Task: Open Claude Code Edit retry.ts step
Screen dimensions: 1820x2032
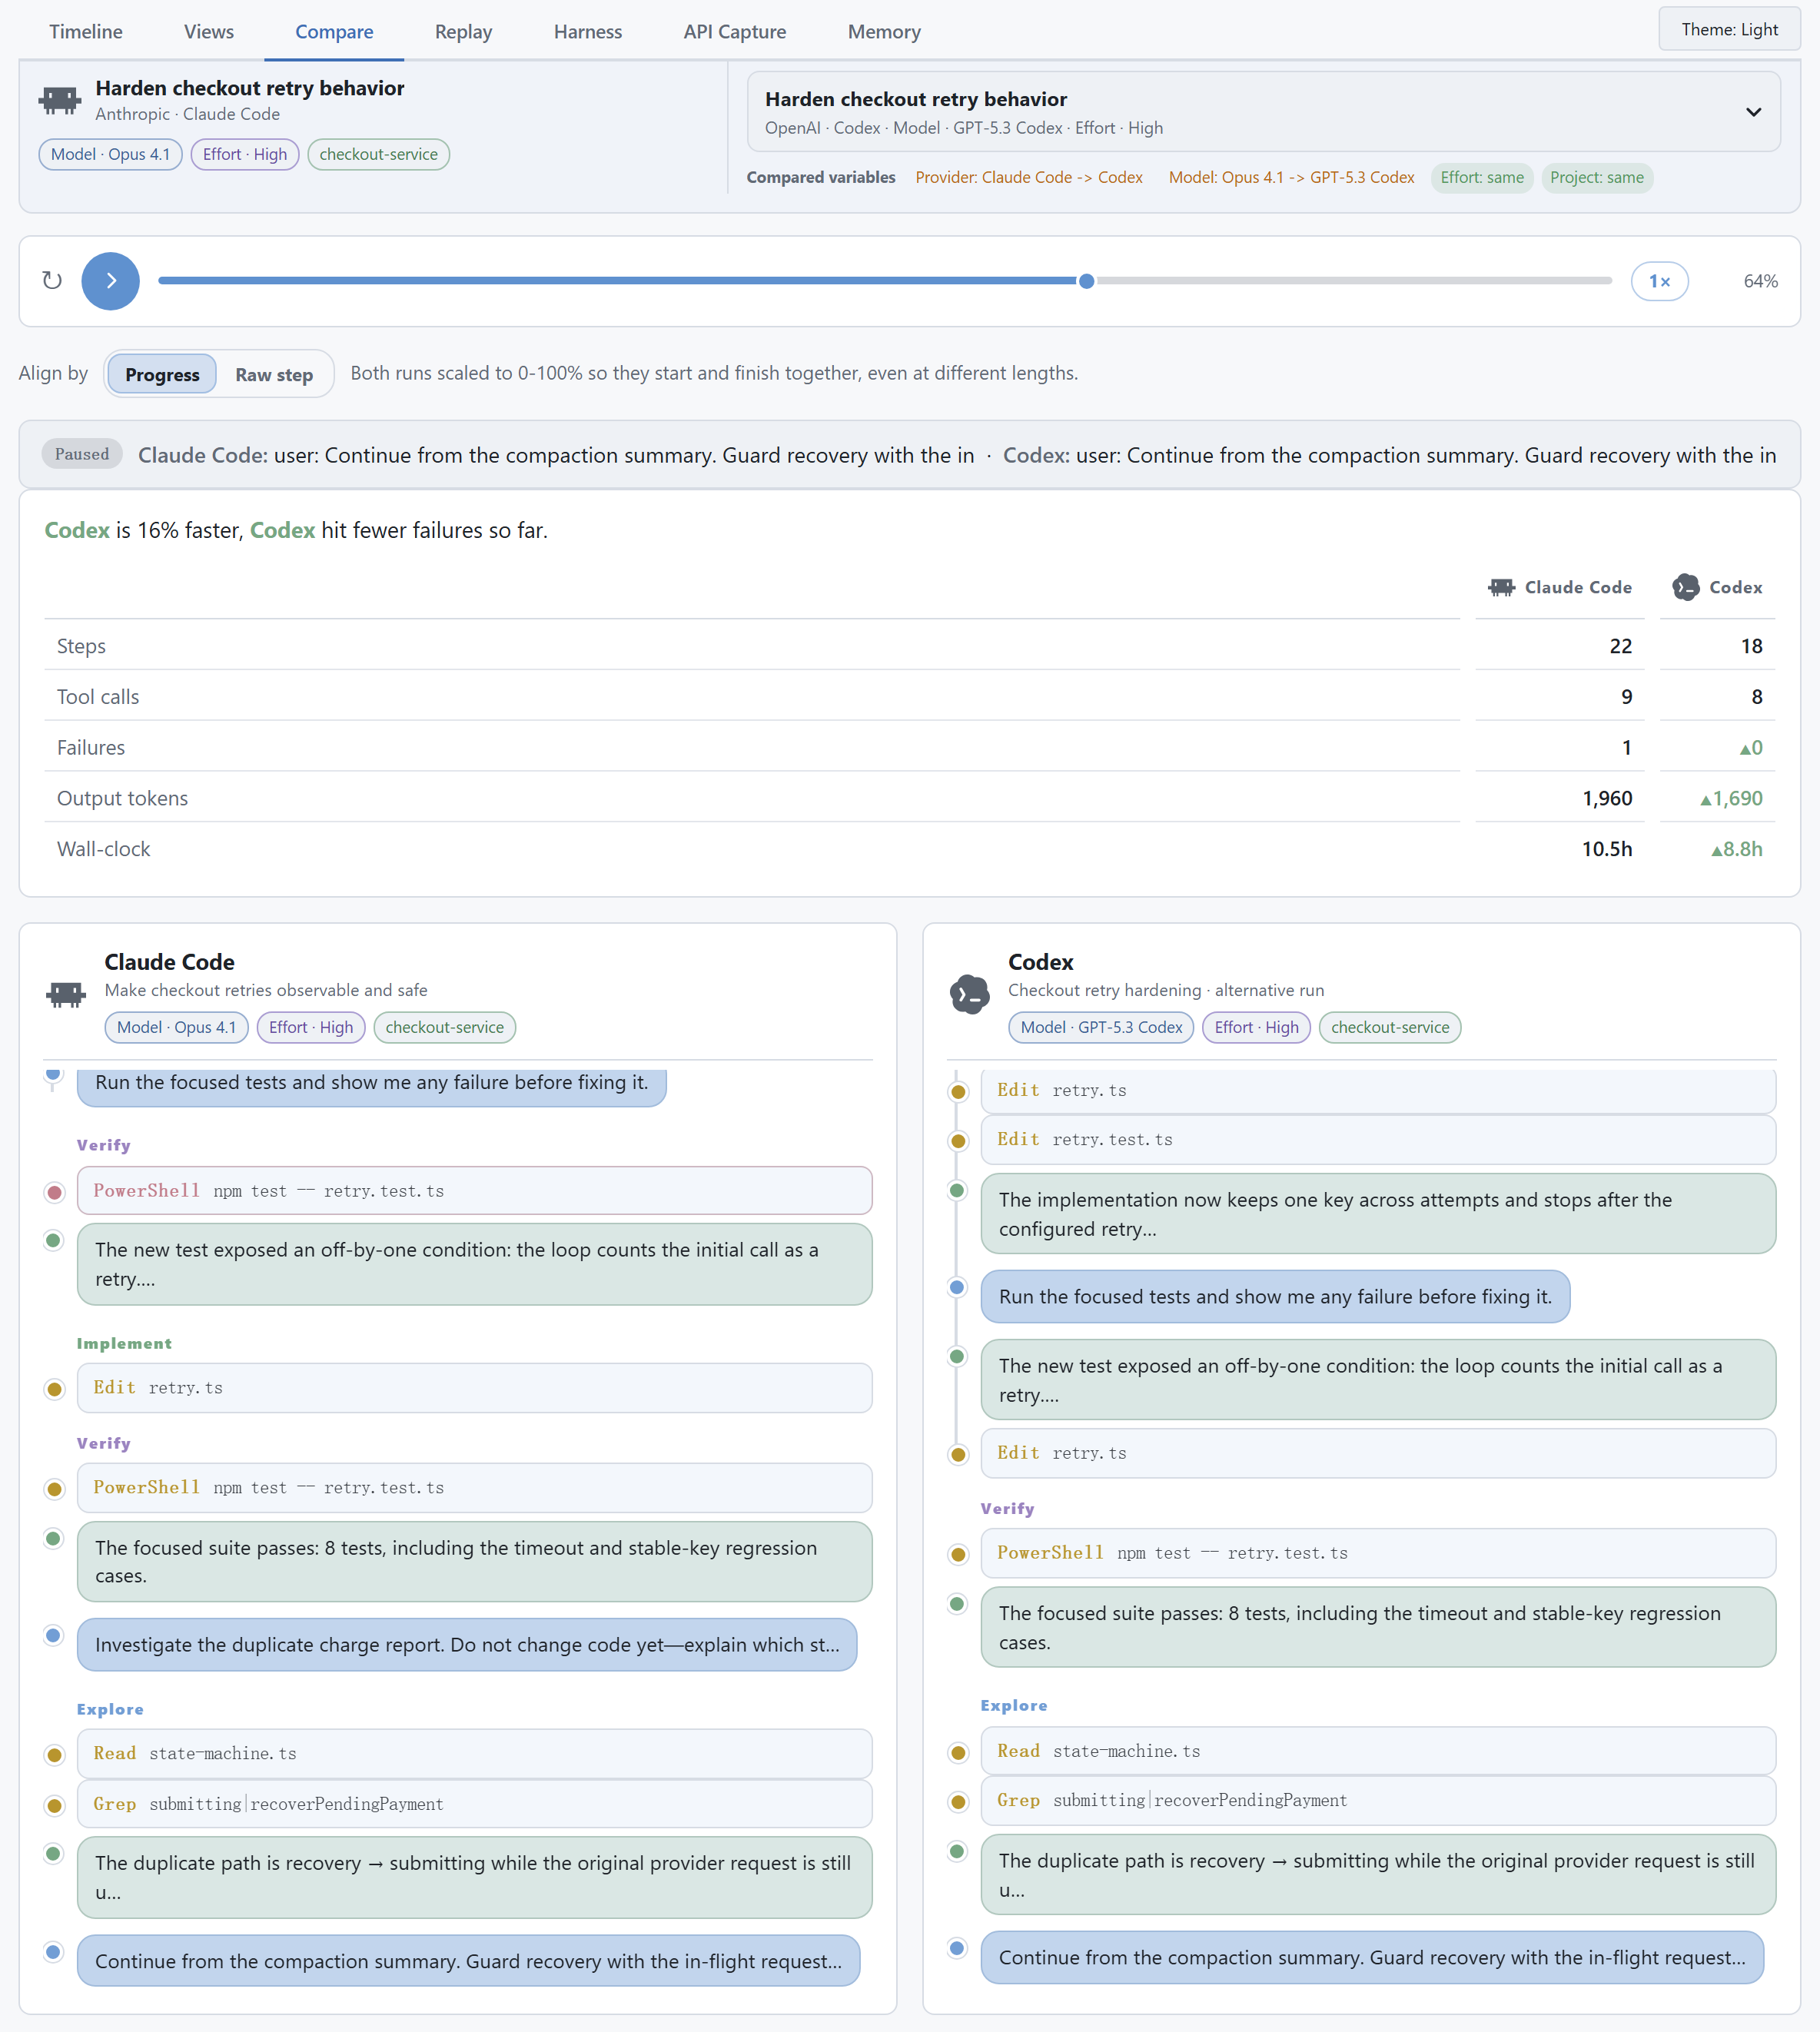Action: 474,1388
